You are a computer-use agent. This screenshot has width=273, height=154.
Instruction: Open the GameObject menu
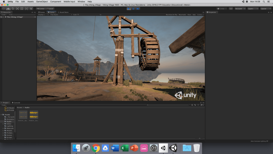[x=42, y=2]
